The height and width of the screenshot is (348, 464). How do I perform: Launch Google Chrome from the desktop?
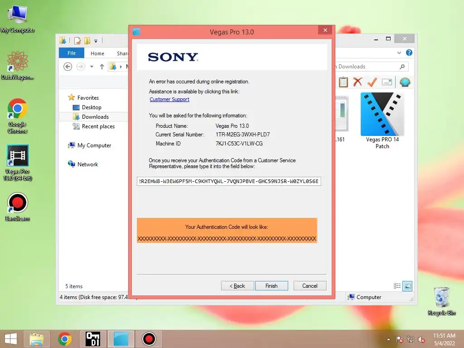[x=18, y=116]
